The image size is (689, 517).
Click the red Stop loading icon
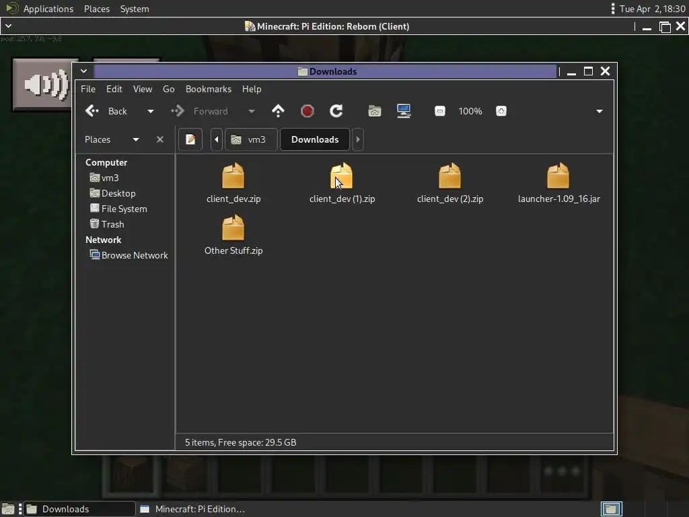307,111
